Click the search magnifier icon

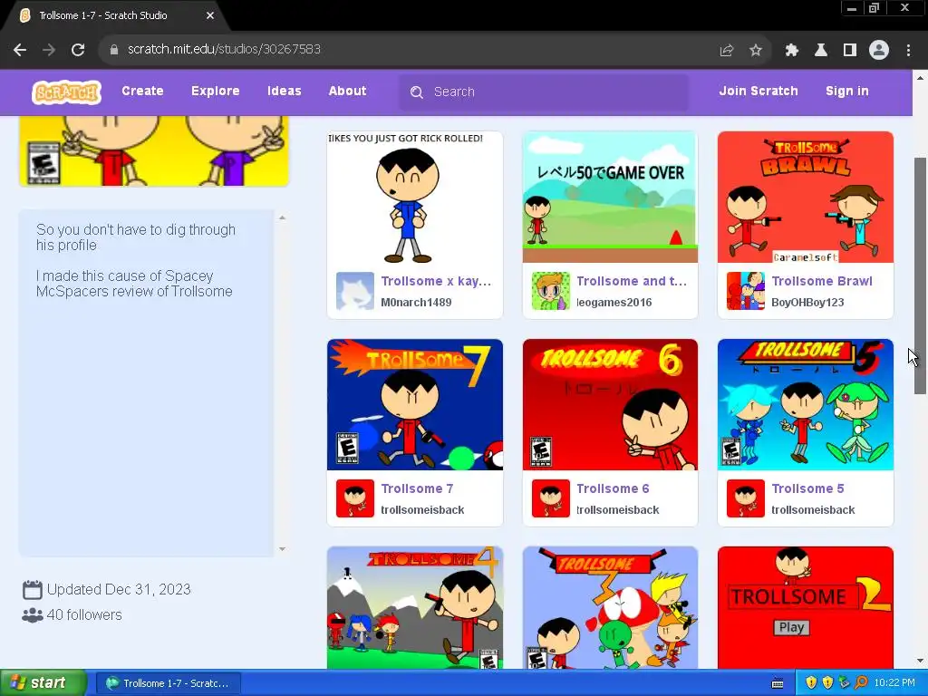tap(417, 92)
